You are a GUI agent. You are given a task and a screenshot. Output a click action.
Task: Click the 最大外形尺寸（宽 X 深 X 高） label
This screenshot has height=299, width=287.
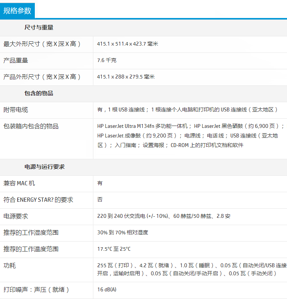42,44
